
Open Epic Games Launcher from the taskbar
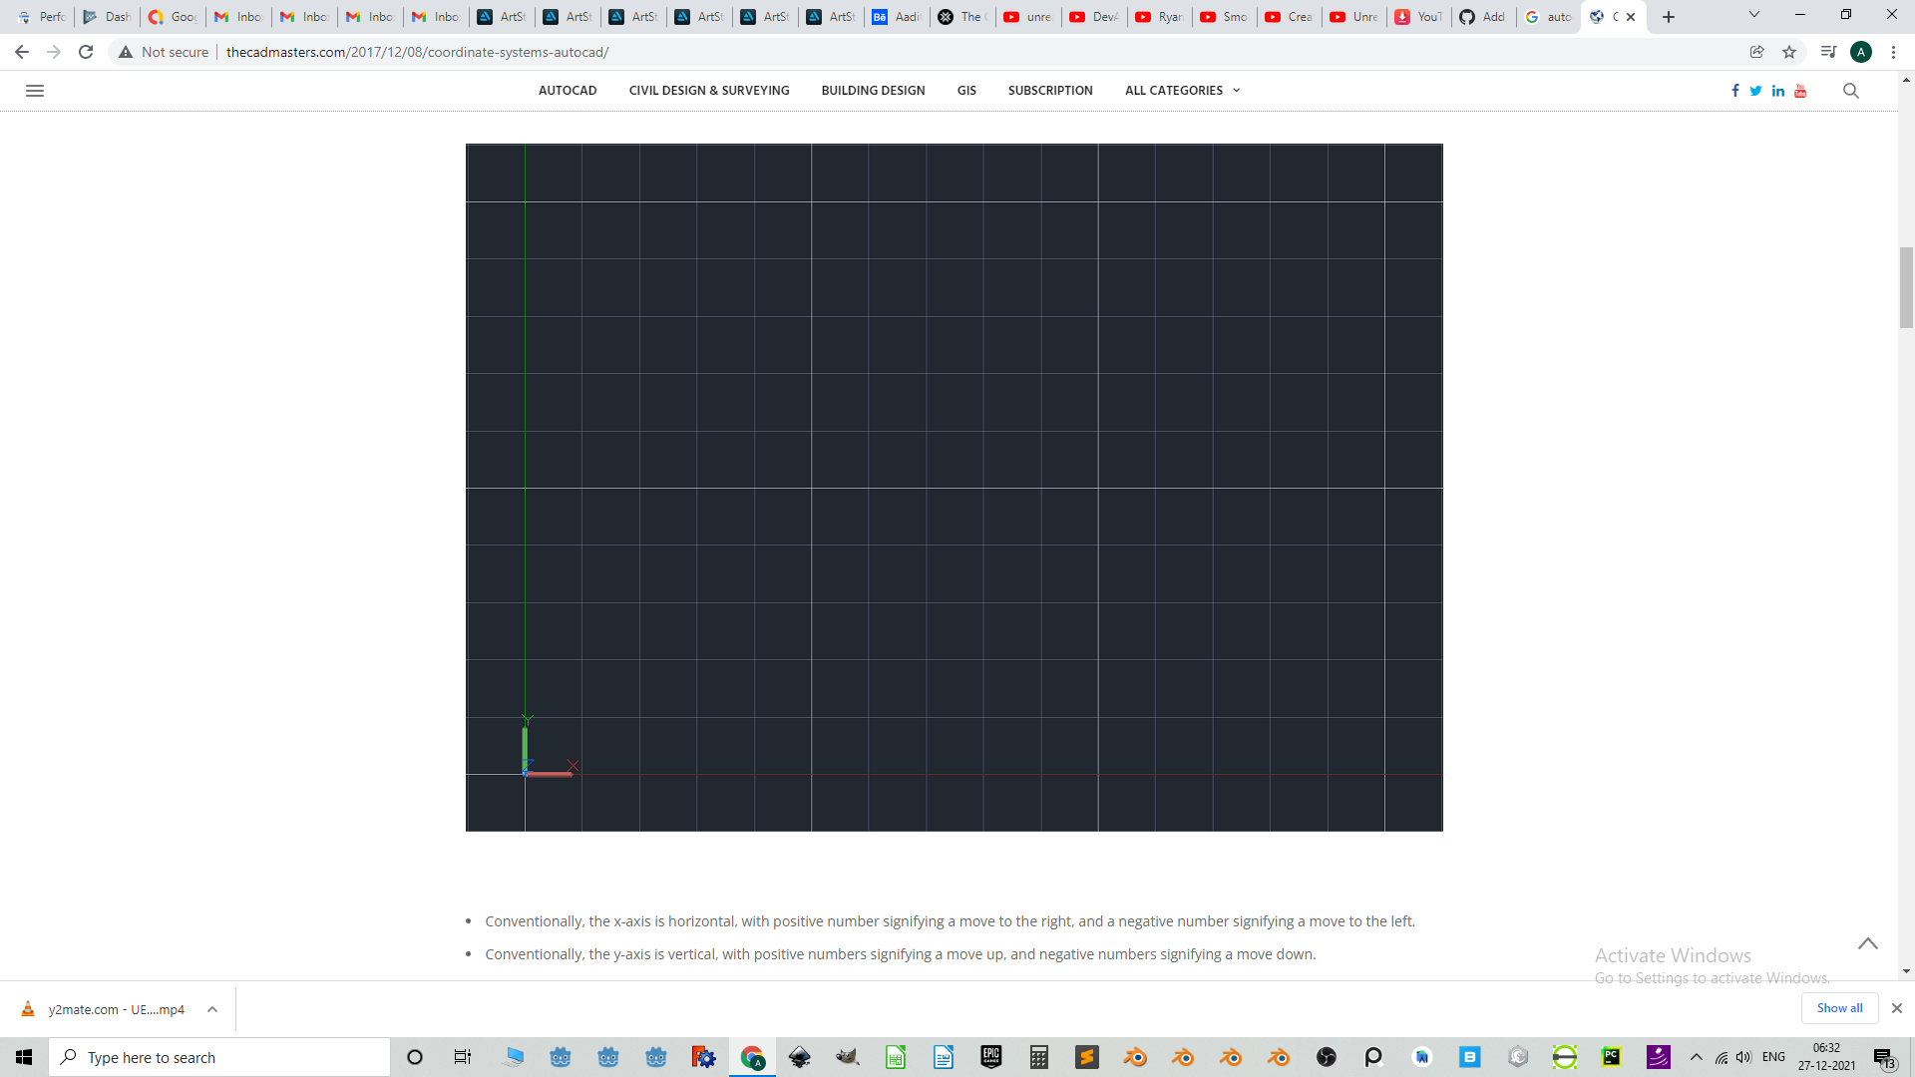pyautogui.click(x=991, y=1056)
